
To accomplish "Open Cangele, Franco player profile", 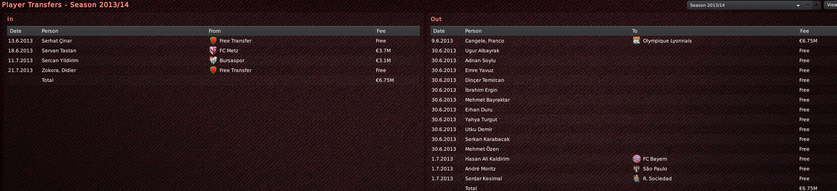I will (x=485, y=41).
